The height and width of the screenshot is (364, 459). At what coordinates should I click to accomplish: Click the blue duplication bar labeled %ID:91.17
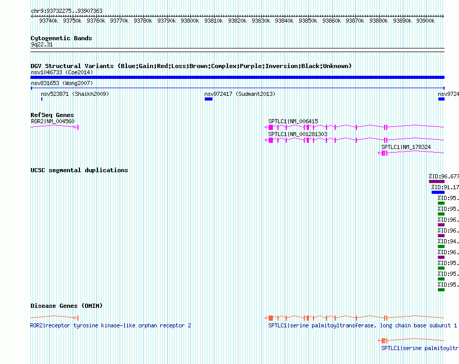[438, 192]
